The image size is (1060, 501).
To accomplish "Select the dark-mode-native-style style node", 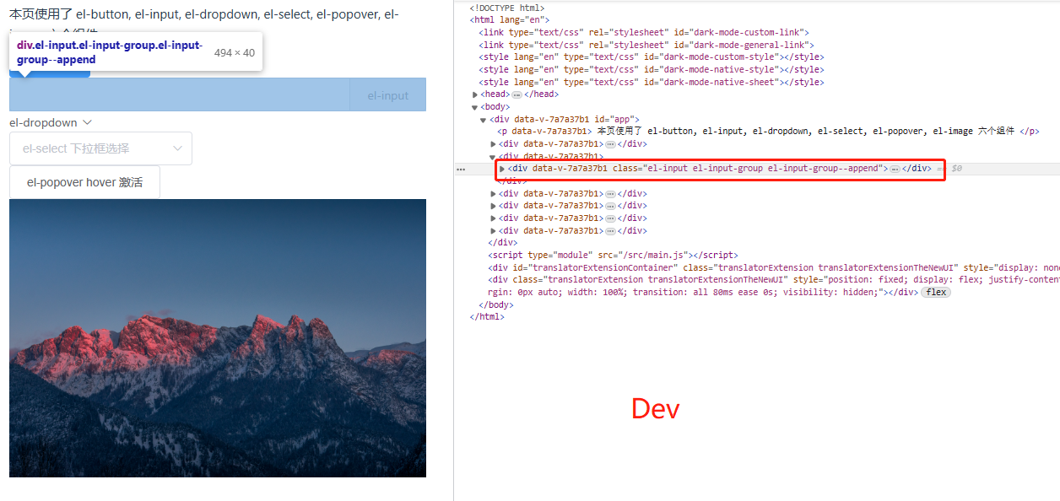I will [x=650, y=69].
